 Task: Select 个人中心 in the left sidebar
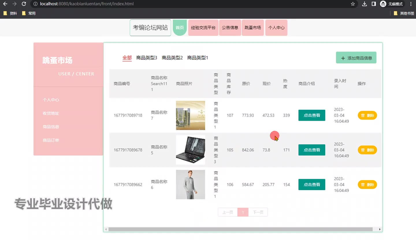[x=51, y=100]
